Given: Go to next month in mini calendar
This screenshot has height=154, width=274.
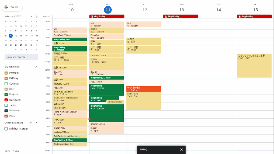Looking at the screenshot, I should click(36, 16).
